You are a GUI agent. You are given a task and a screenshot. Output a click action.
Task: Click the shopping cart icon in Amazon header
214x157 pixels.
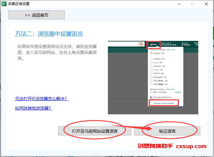(196, 44)
